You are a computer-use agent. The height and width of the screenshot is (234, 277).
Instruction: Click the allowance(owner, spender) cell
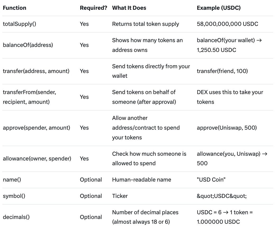tap(37, 159)
